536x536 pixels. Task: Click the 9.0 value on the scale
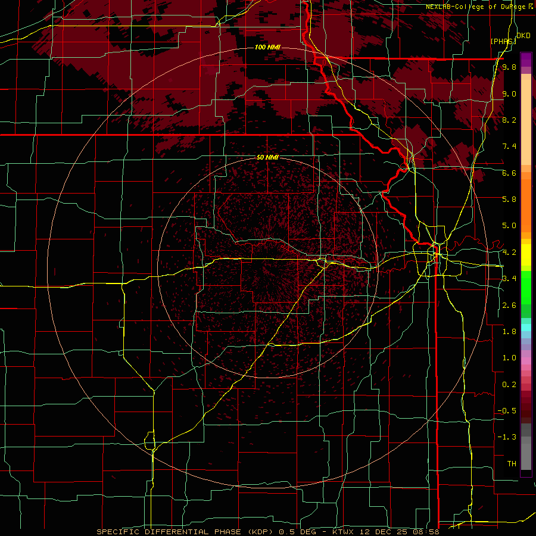tap(509, 94)
